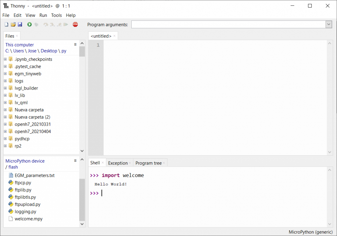Navigate to Desktop in path breadcrumb

49,51
